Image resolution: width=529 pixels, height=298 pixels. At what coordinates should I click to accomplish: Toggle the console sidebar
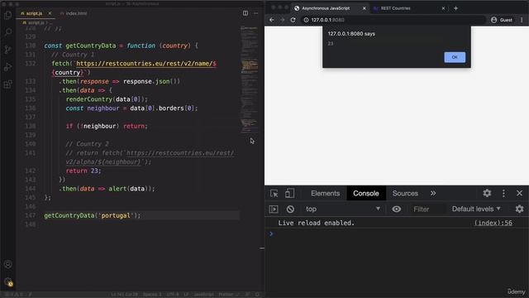(274, 209)
